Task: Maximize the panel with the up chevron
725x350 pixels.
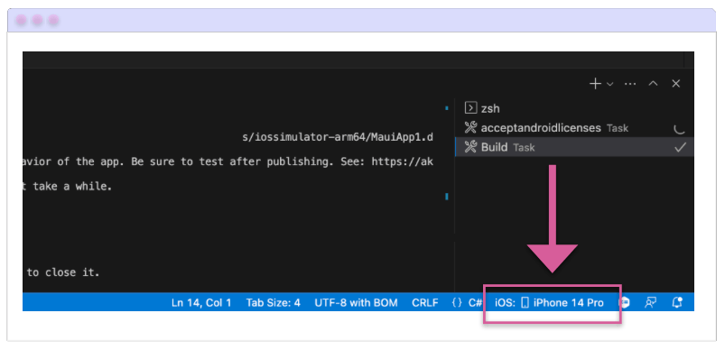Action: (653, 84)
